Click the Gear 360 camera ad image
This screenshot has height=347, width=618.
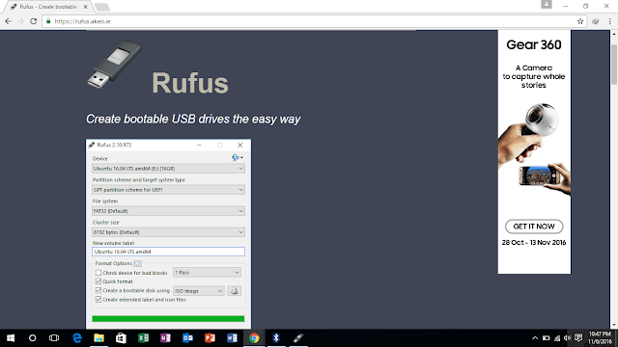(x=534, y=149)
